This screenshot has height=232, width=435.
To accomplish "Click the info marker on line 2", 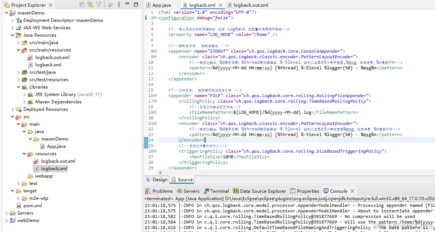I will pyautogui.click(x=146, y=18).
